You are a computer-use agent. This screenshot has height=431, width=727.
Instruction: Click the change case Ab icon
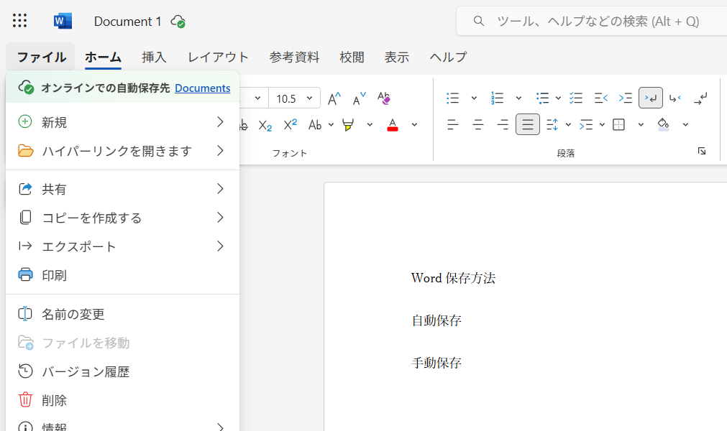[x=315, y=125]
